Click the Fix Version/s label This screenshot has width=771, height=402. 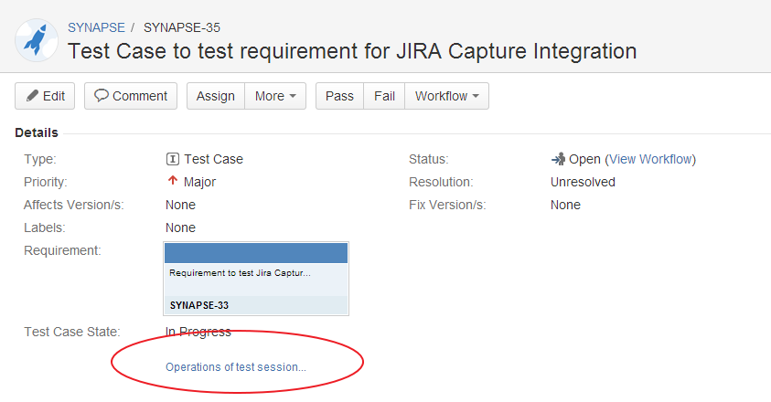(x=447, y=205)
